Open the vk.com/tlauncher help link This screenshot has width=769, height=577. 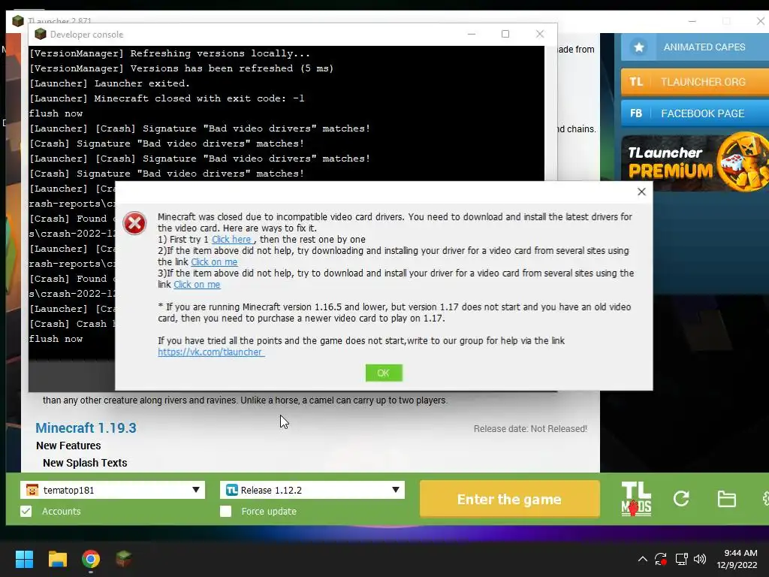[211, 352]
